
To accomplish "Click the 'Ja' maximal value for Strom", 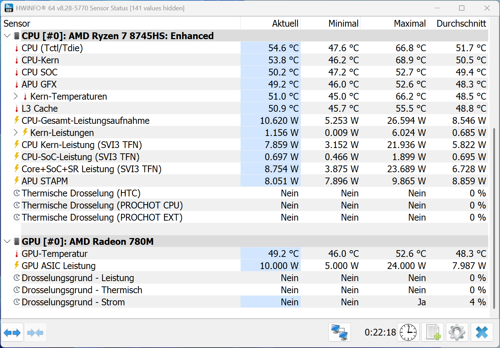I will point(422,302).
